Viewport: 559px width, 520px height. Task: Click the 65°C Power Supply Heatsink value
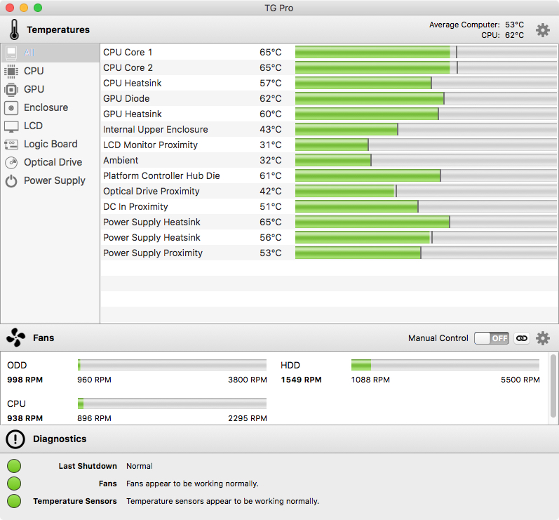(271, 222)
